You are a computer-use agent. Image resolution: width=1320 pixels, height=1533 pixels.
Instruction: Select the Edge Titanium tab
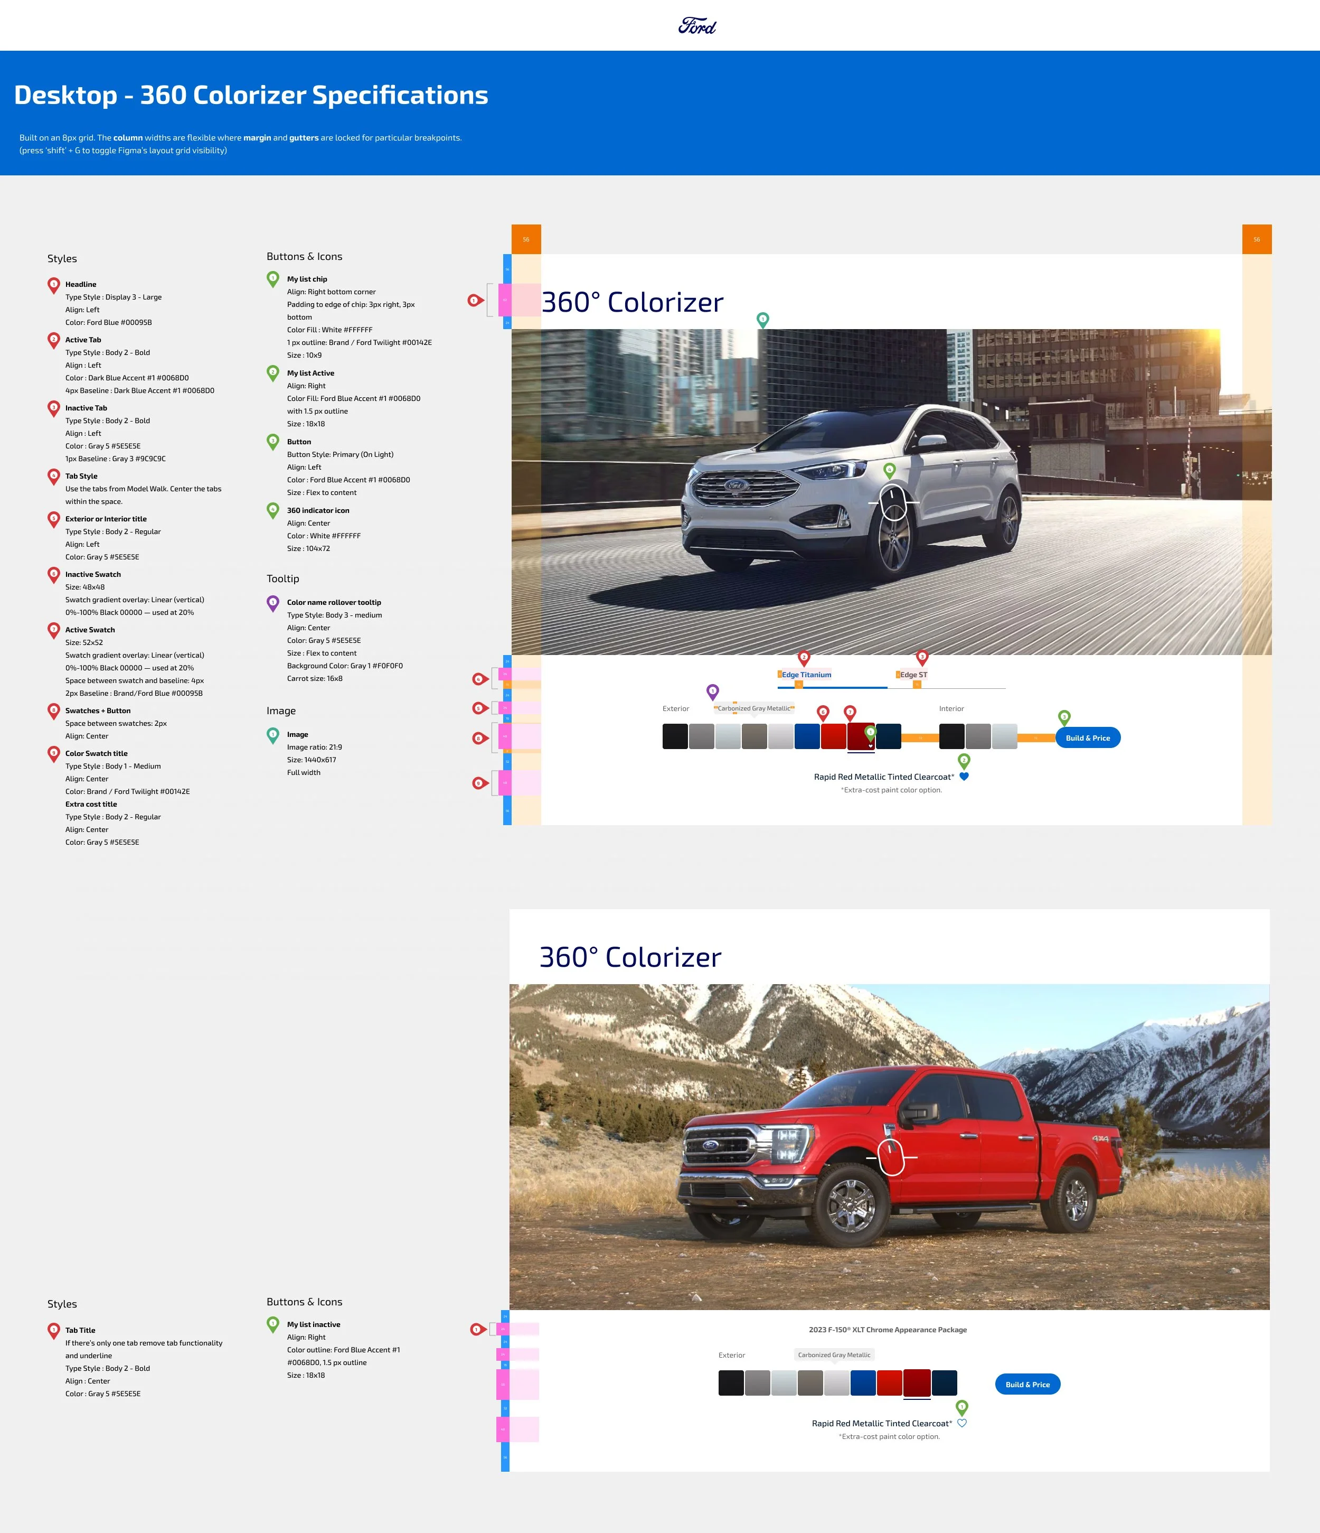pyautogui.click(x=806, y=675)
